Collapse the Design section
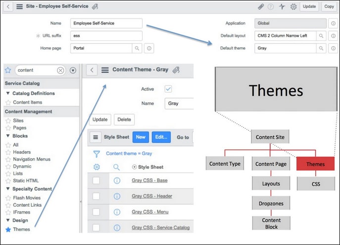Image resolution: width=340 pixels, height=245 pixels. pos(8,220)
